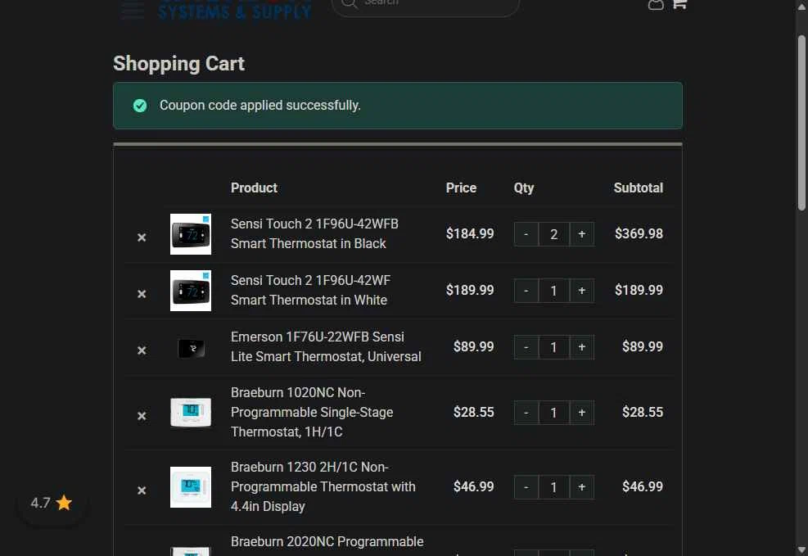Open Braeburn 1230 thumbnail image

(191, 487)
